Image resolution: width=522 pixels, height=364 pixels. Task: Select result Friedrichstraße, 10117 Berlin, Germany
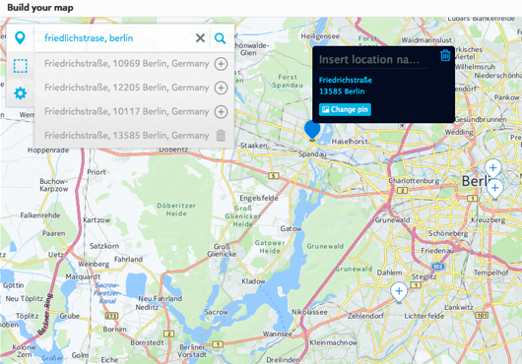point(126,112)
